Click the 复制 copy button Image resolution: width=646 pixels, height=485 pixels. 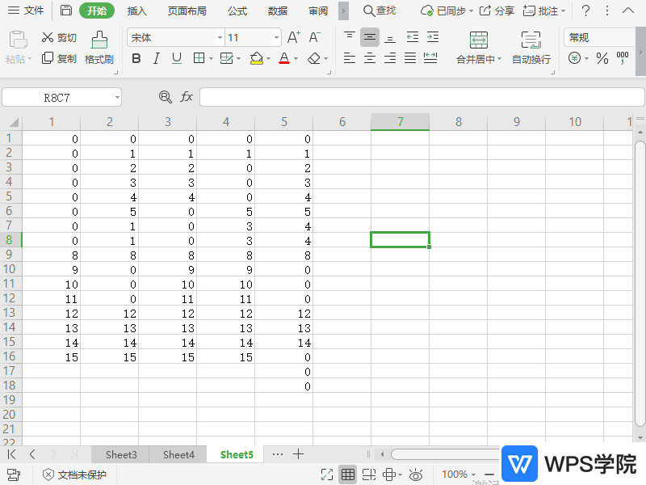point(59,58)
